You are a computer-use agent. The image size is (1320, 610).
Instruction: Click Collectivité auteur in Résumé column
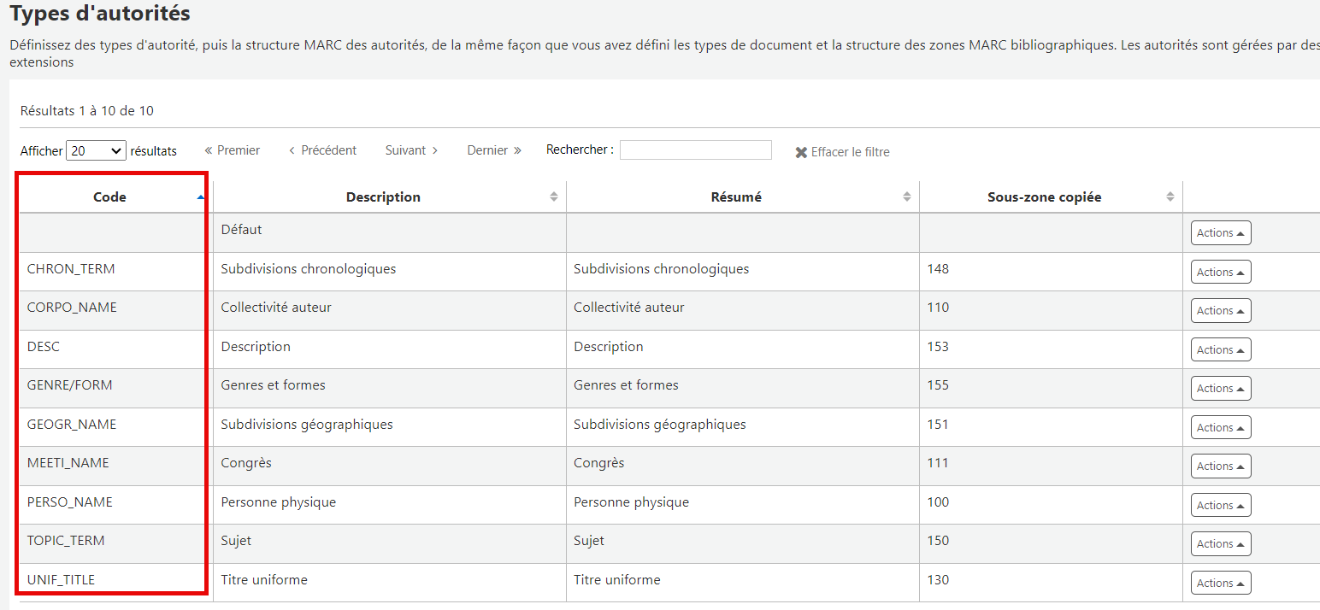(x=629, y=308)
